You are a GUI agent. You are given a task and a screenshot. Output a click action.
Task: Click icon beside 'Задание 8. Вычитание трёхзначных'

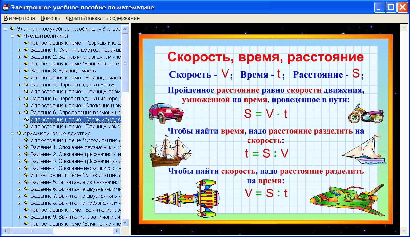[x=26, y=203]
